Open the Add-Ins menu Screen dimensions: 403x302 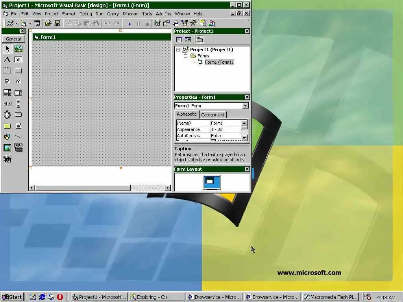pos(163,14)
